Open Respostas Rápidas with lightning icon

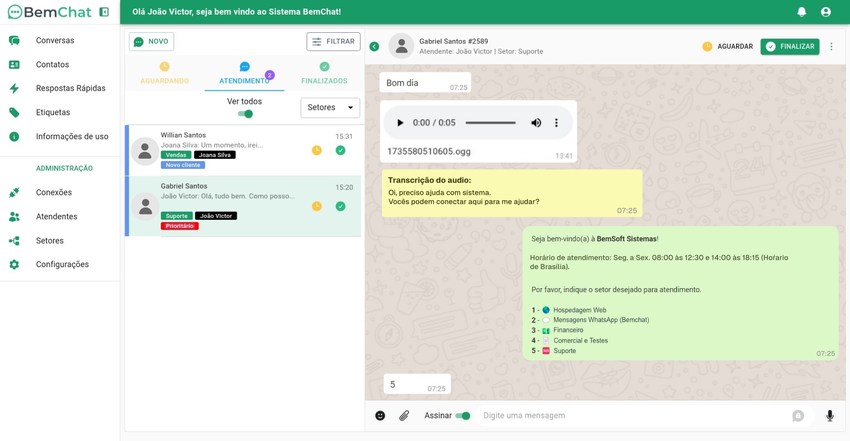point(70,88)
